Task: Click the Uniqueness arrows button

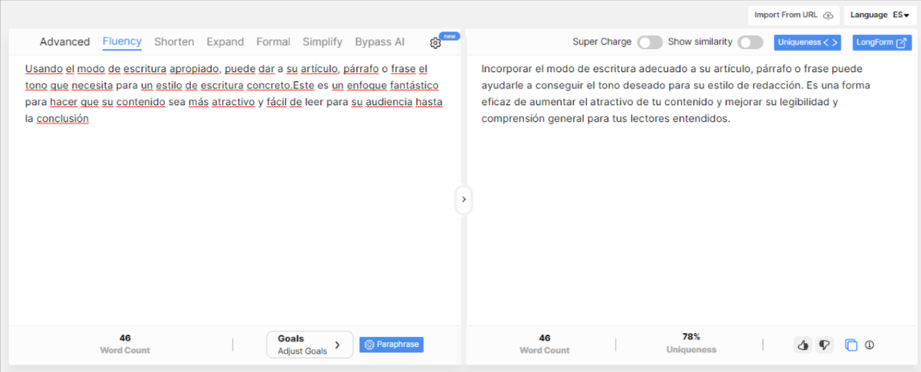Action: click(807, 42)
